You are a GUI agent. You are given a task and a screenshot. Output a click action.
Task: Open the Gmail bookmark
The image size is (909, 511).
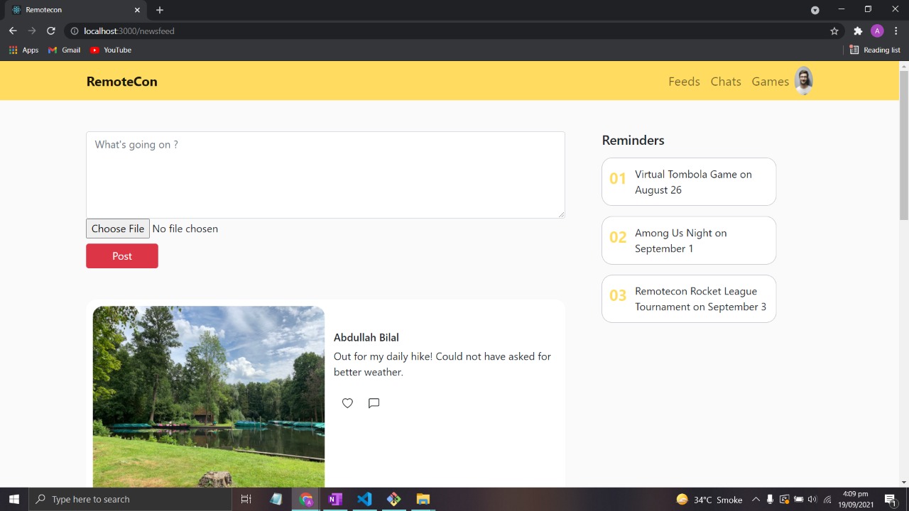pyautogui.click(x=64, y=50)
